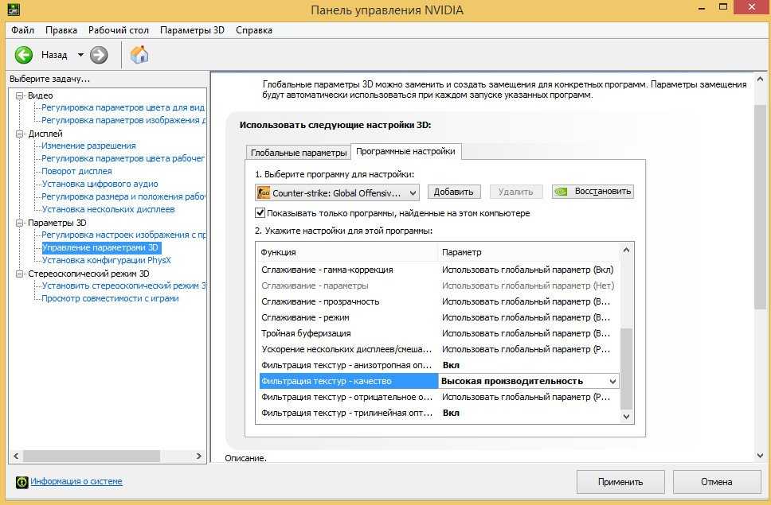Viewport: 771px width, 505px height.
Task: Select Установка конфигурации PhysX tree item
Action: point(106,260)
